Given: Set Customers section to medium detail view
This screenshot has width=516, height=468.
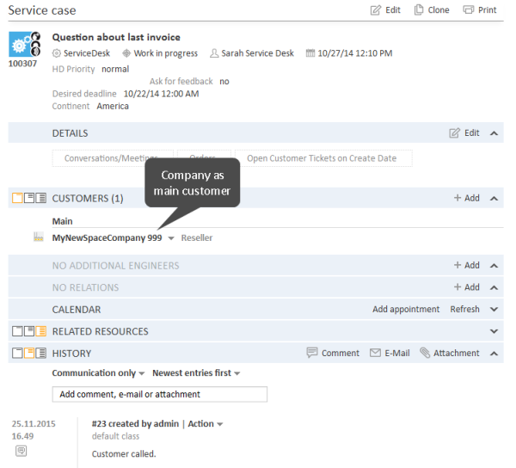Looking at the screenshot, I should click(29, 198).
